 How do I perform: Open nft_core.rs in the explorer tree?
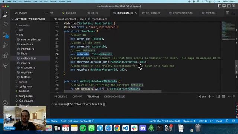(28, 68)
